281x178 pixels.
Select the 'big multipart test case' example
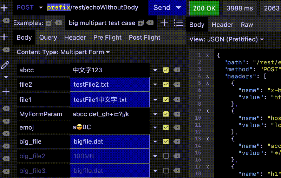click(102, 23)
